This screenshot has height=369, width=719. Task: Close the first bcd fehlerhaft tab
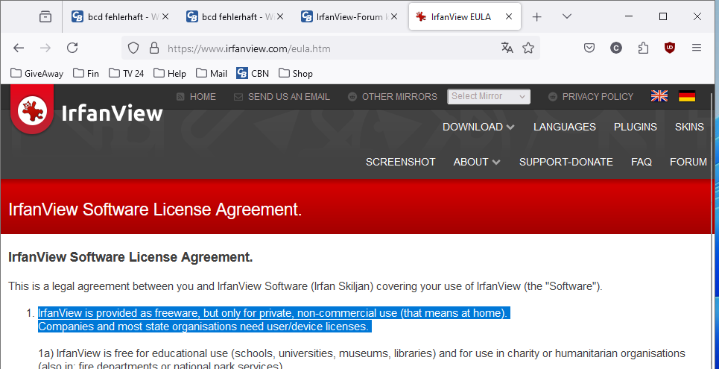tap(165, 16)
